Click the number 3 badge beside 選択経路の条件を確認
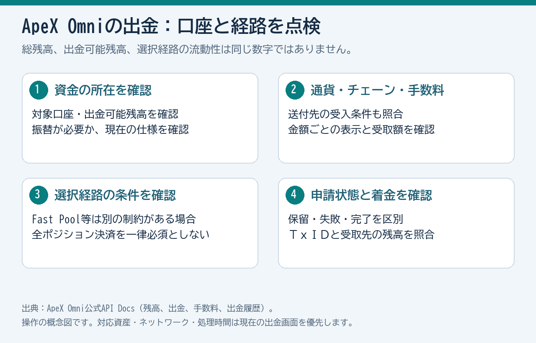 pyautogui.click(x=39, y=195)
